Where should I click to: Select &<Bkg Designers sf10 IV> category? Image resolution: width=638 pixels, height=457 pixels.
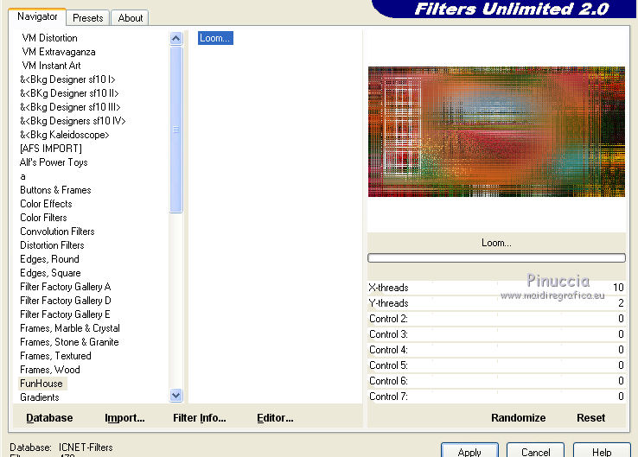[73, 121]
